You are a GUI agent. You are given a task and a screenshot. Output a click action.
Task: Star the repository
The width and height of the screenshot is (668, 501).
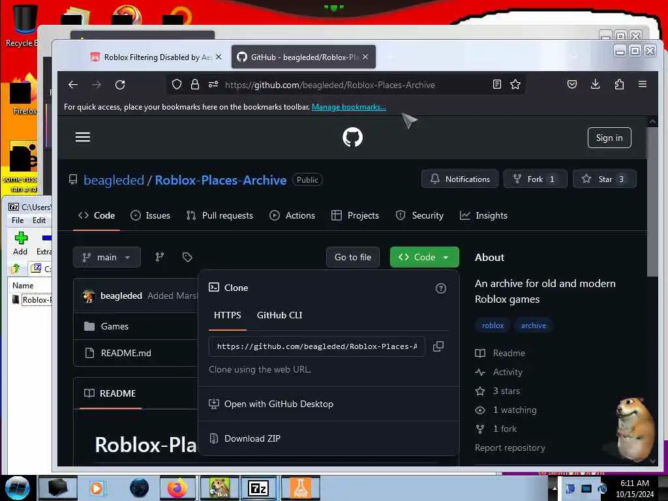tap(605, 179)
